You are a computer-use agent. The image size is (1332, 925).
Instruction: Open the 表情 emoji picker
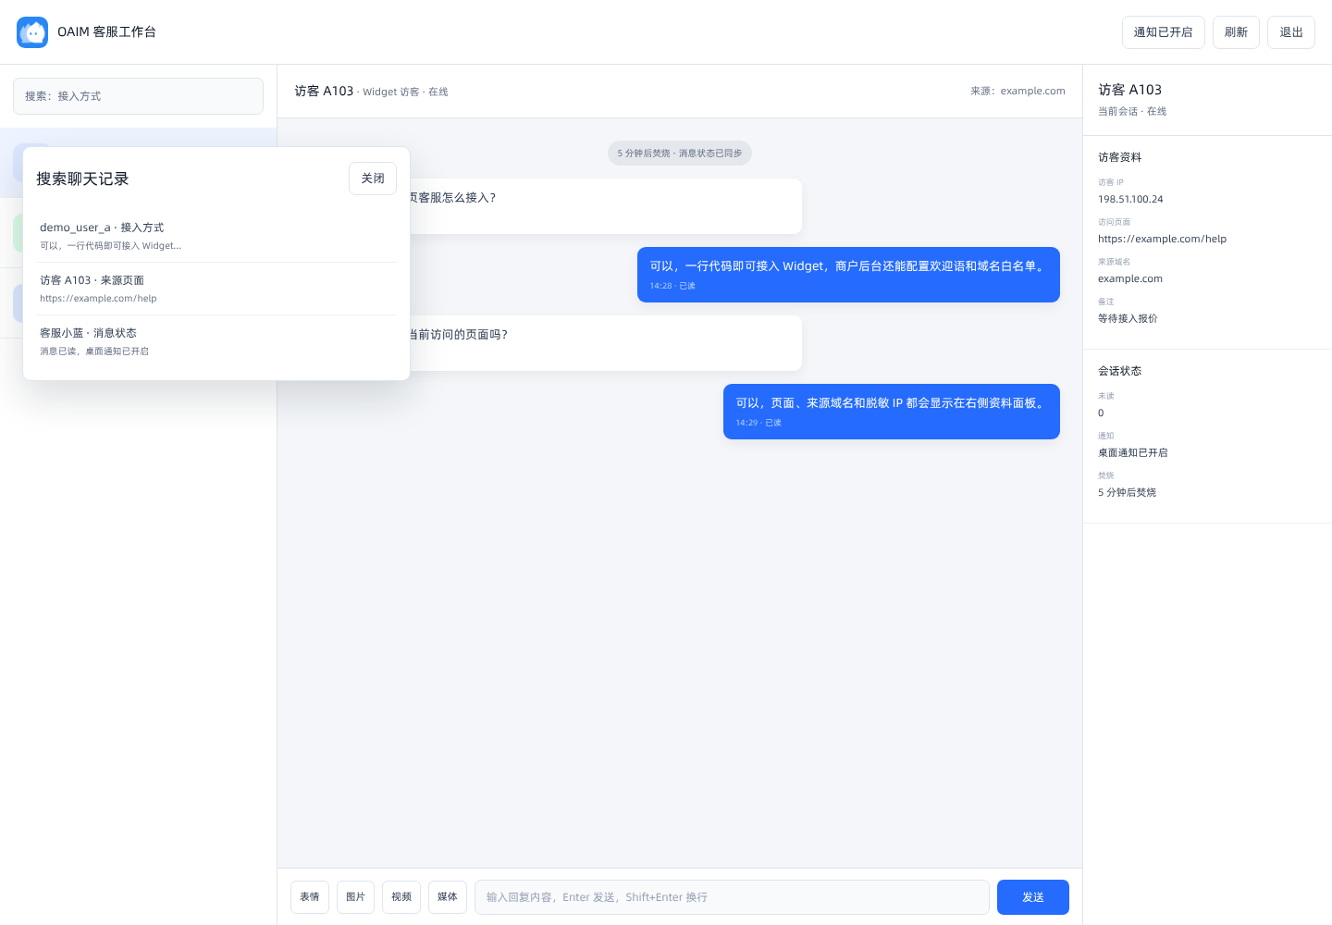tap(310, 897)
